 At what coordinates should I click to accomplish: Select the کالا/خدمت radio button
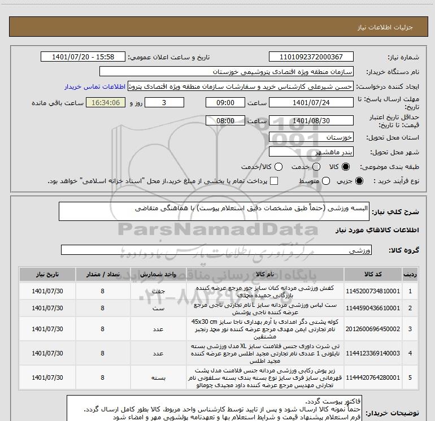279,167
